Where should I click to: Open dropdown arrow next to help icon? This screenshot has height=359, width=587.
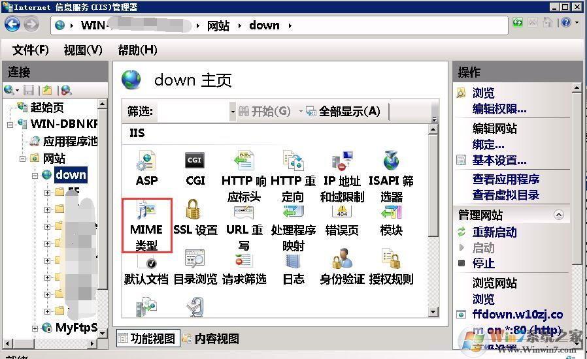(x=577, y=22)
